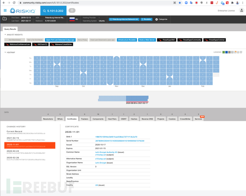Image resolution: width=246 pixels, height=196 pixels.
Task: Click the Categorize plus icon
Action: pyautogui.click(x=157, y=20)
